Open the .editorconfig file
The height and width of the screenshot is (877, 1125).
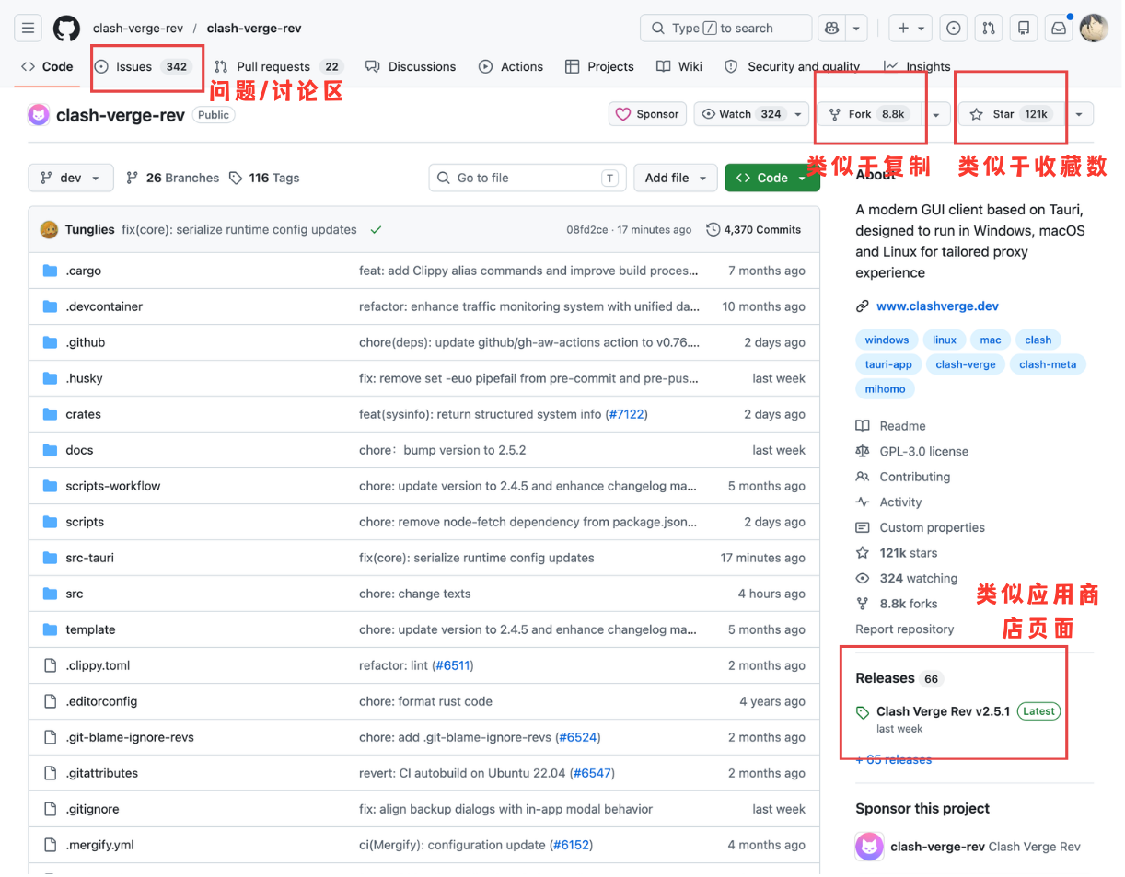[x=101, y=701]
